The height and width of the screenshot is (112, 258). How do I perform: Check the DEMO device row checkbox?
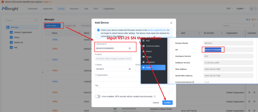pos(47,40)
